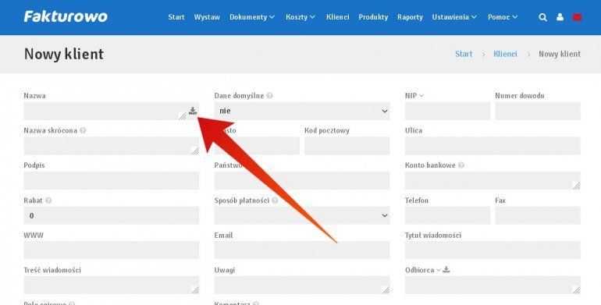This screenshot has height=305, width=601.
Task: Open the search magnifier icon in header
Action: coord(542,17)
